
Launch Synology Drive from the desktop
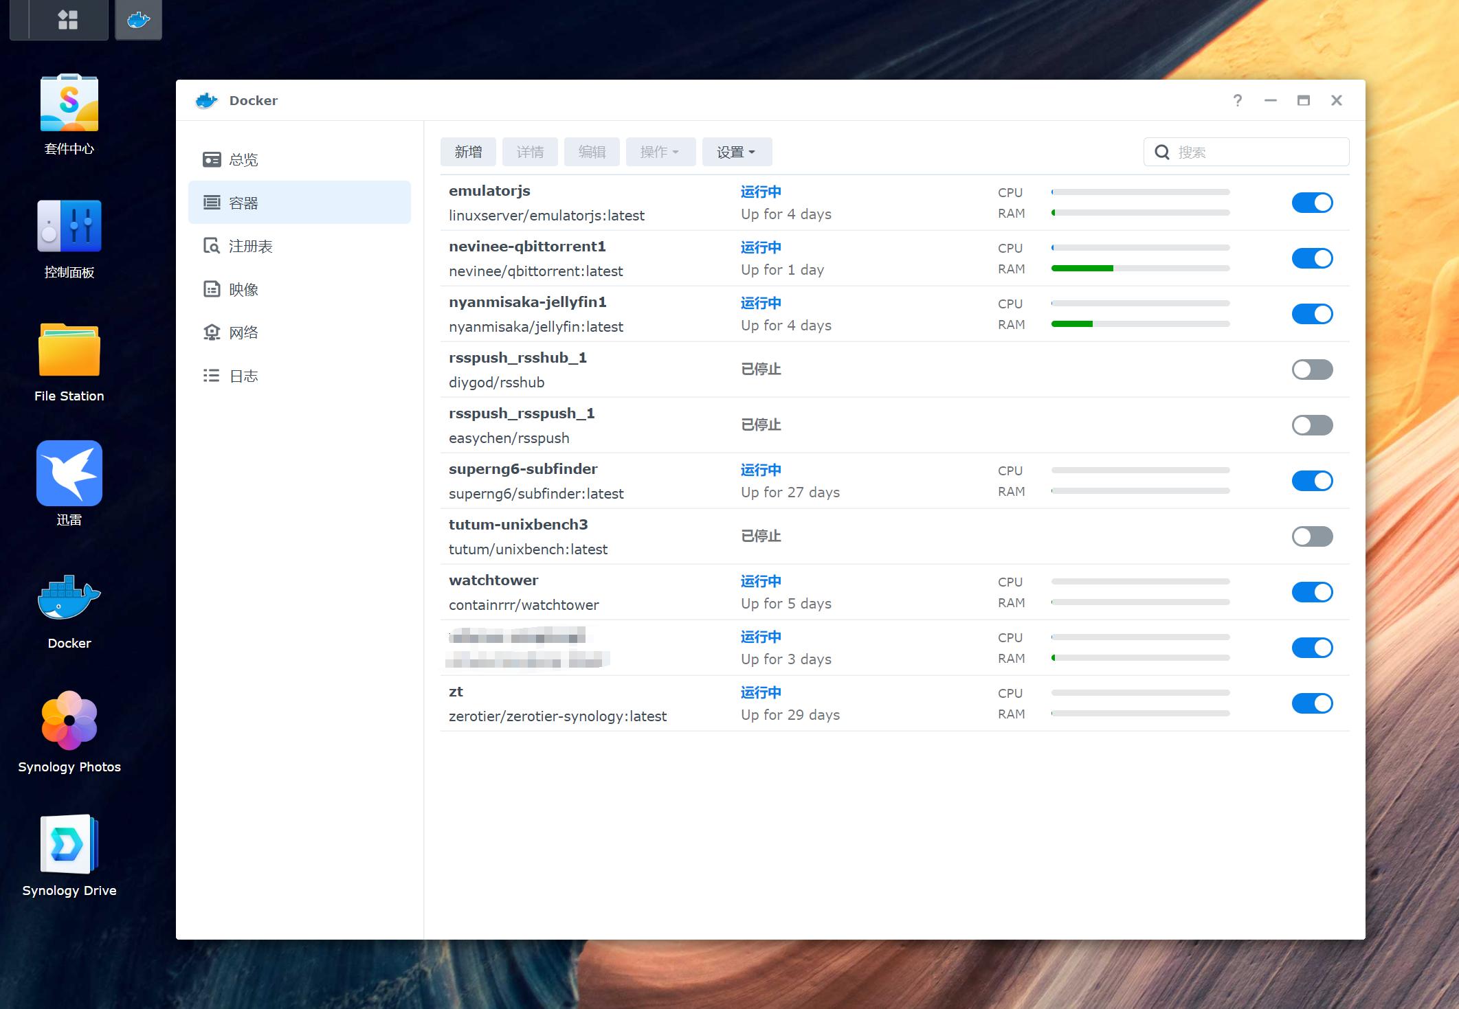69,845
